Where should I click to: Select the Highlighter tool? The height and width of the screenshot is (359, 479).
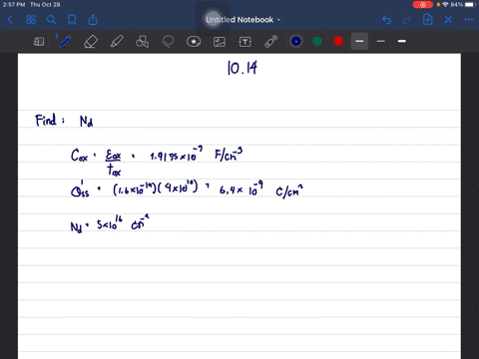pyautogui.click(x=117, y=42)
